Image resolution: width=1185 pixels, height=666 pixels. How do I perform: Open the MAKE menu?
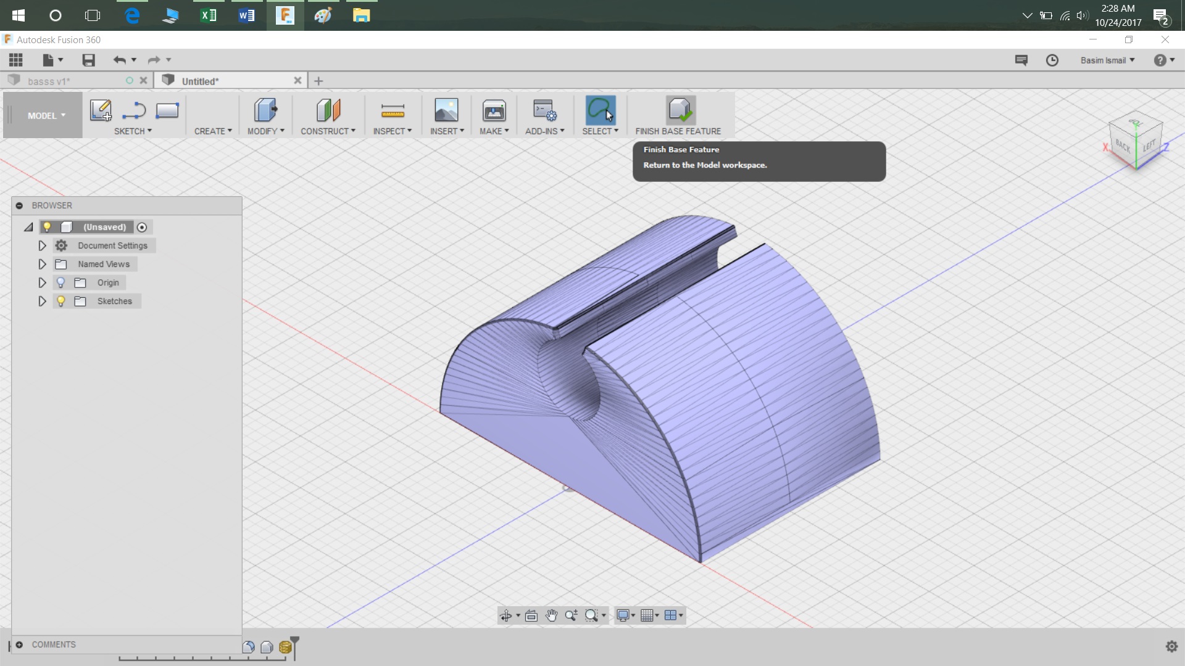(494, 131)
